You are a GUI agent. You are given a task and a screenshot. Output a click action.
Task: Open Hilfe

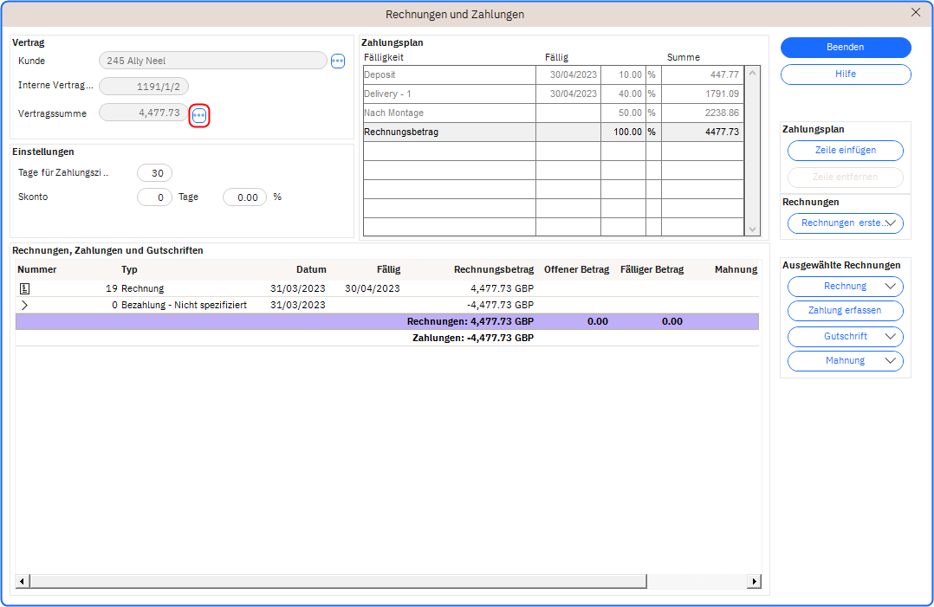coord(846,74)
